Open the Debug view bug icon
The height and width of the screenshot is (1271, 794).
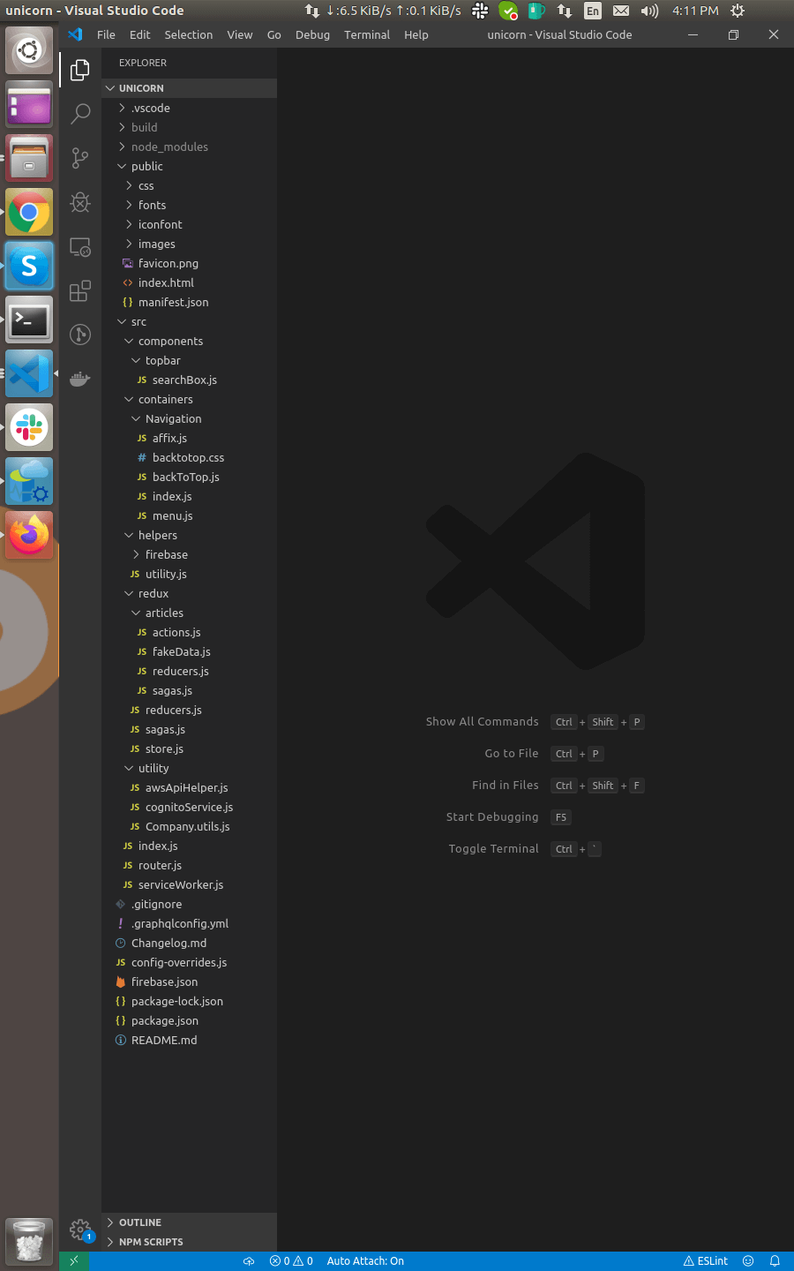(80, 202)
